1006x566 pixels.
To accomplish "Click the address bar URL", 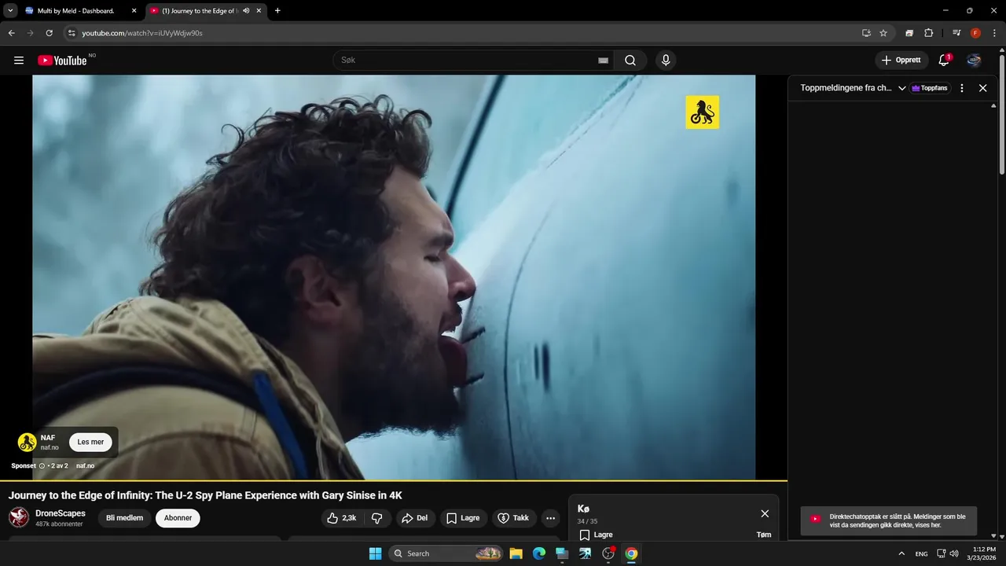I will coord(142,33).
